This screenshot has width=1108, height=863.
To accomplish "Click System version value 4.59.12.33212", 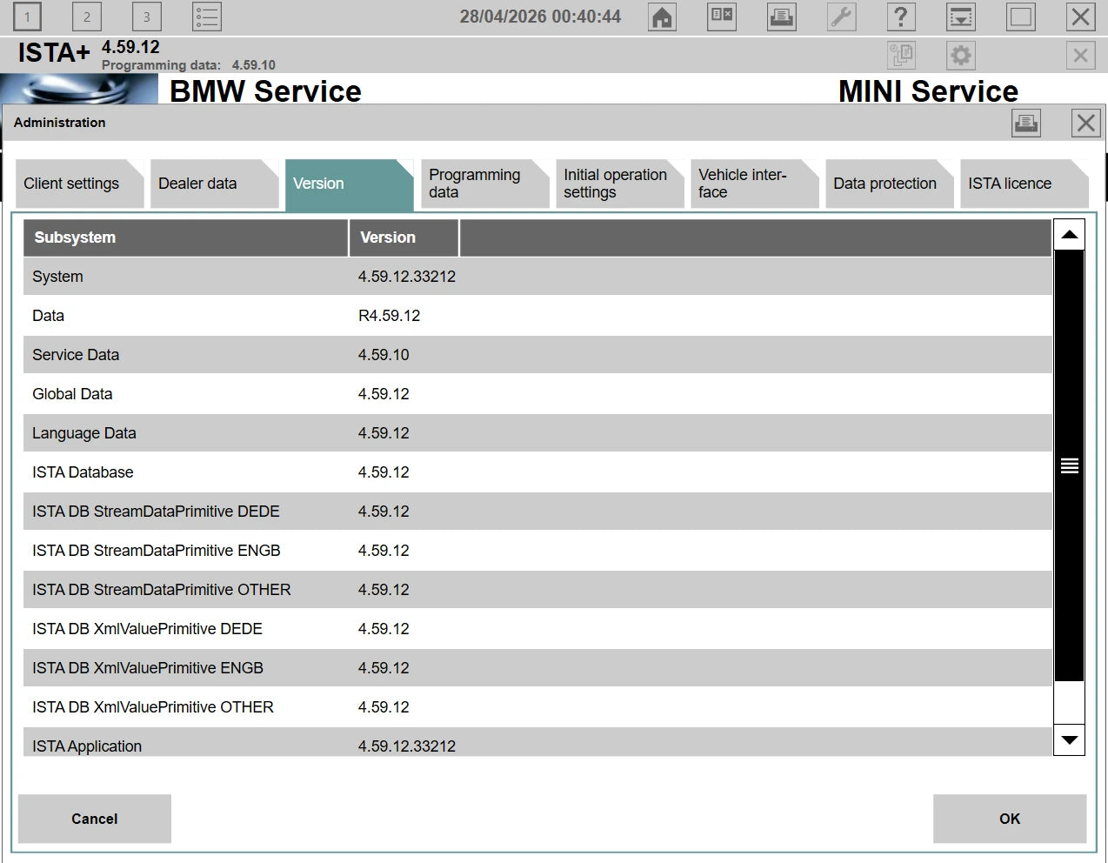I will coord(407,277).
